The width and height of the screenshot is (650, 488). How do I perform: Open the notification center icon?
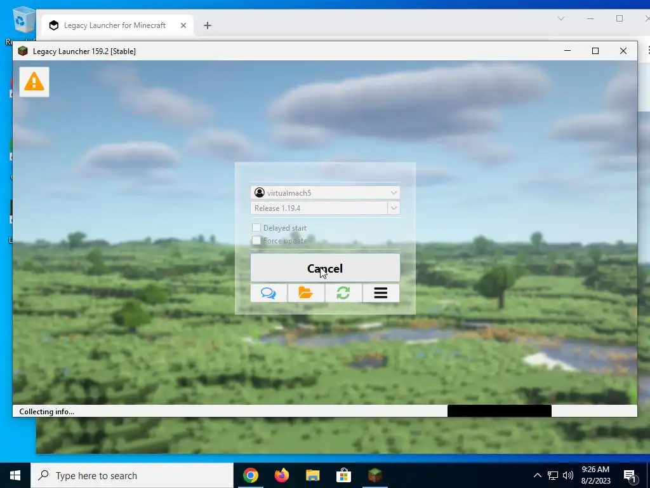click(630, 475)
